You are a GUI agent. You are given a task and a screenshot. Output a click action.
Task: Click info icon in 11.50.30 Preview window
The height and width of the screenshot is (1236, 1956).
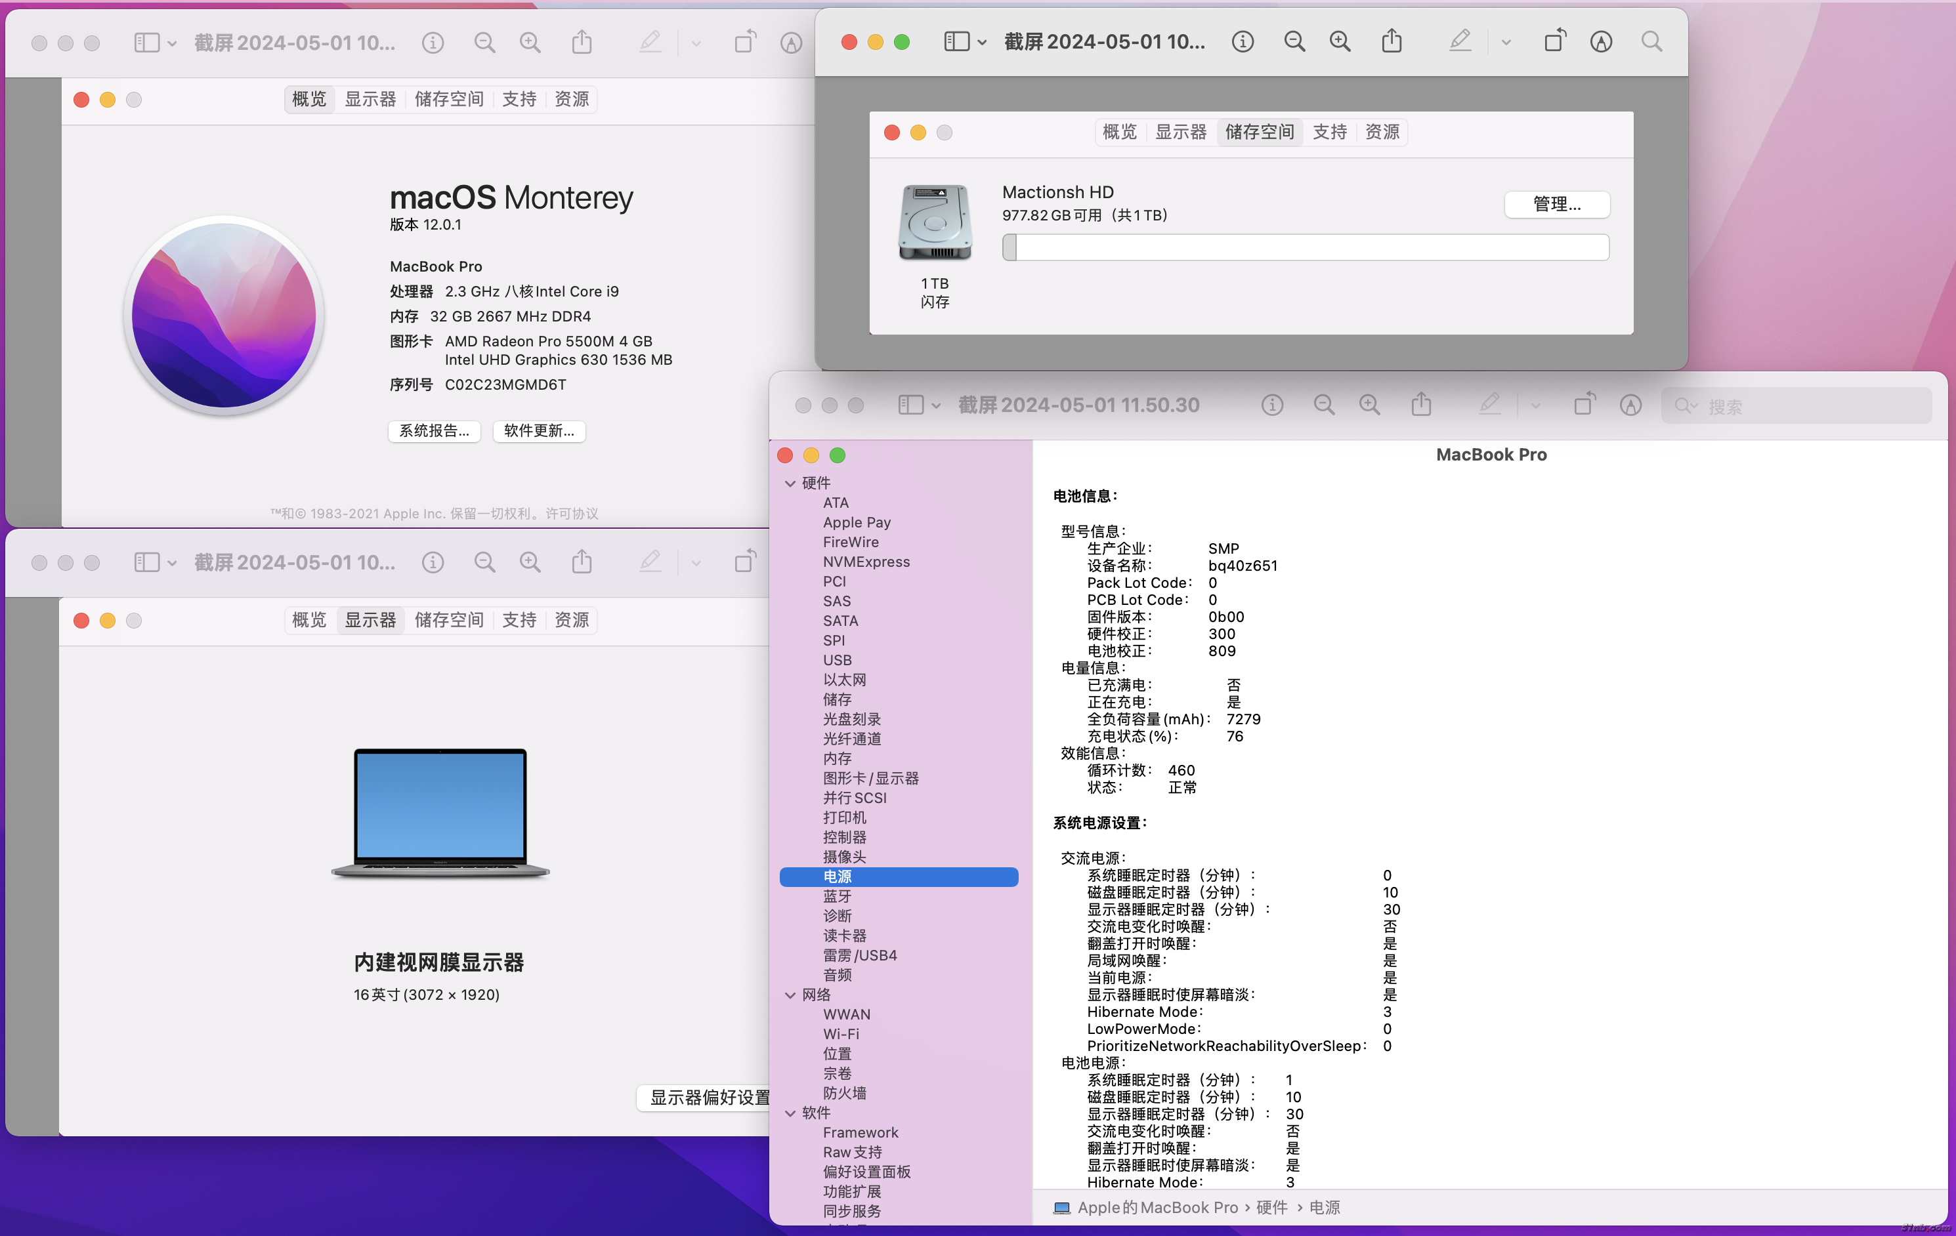1272,405
